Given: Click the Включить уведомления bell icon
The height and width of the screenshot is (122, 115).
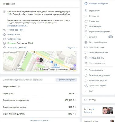Looking at the screenshot, I should point(86,75).
